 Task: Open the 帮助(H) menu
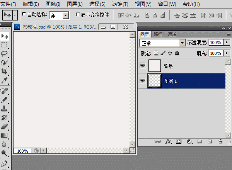pos(191,4)
